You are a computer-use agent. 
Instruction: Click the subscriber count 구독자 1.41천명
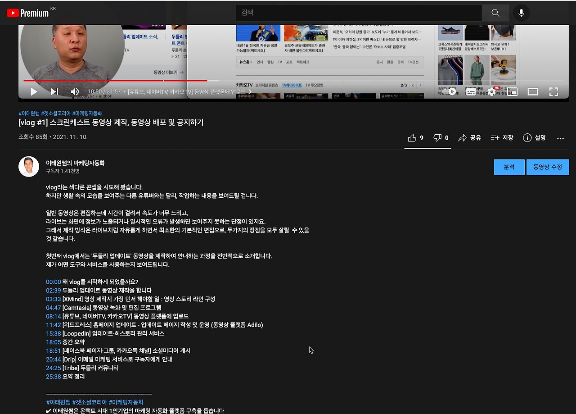click(x=63, y=172)
